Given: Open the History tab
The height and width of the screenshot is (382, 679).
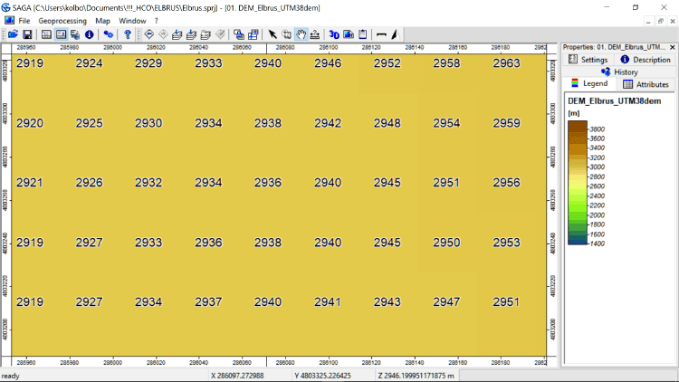Looking at the screenshot, I should pyautogui.click(x=618, y=72).
